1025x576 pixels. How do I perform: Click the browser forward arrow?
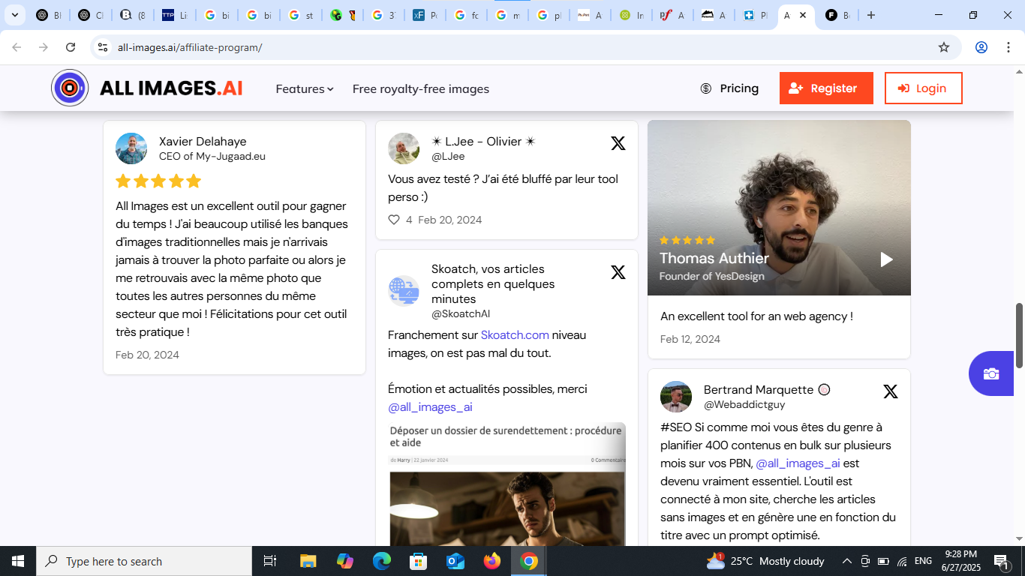(x=44, y=47)
